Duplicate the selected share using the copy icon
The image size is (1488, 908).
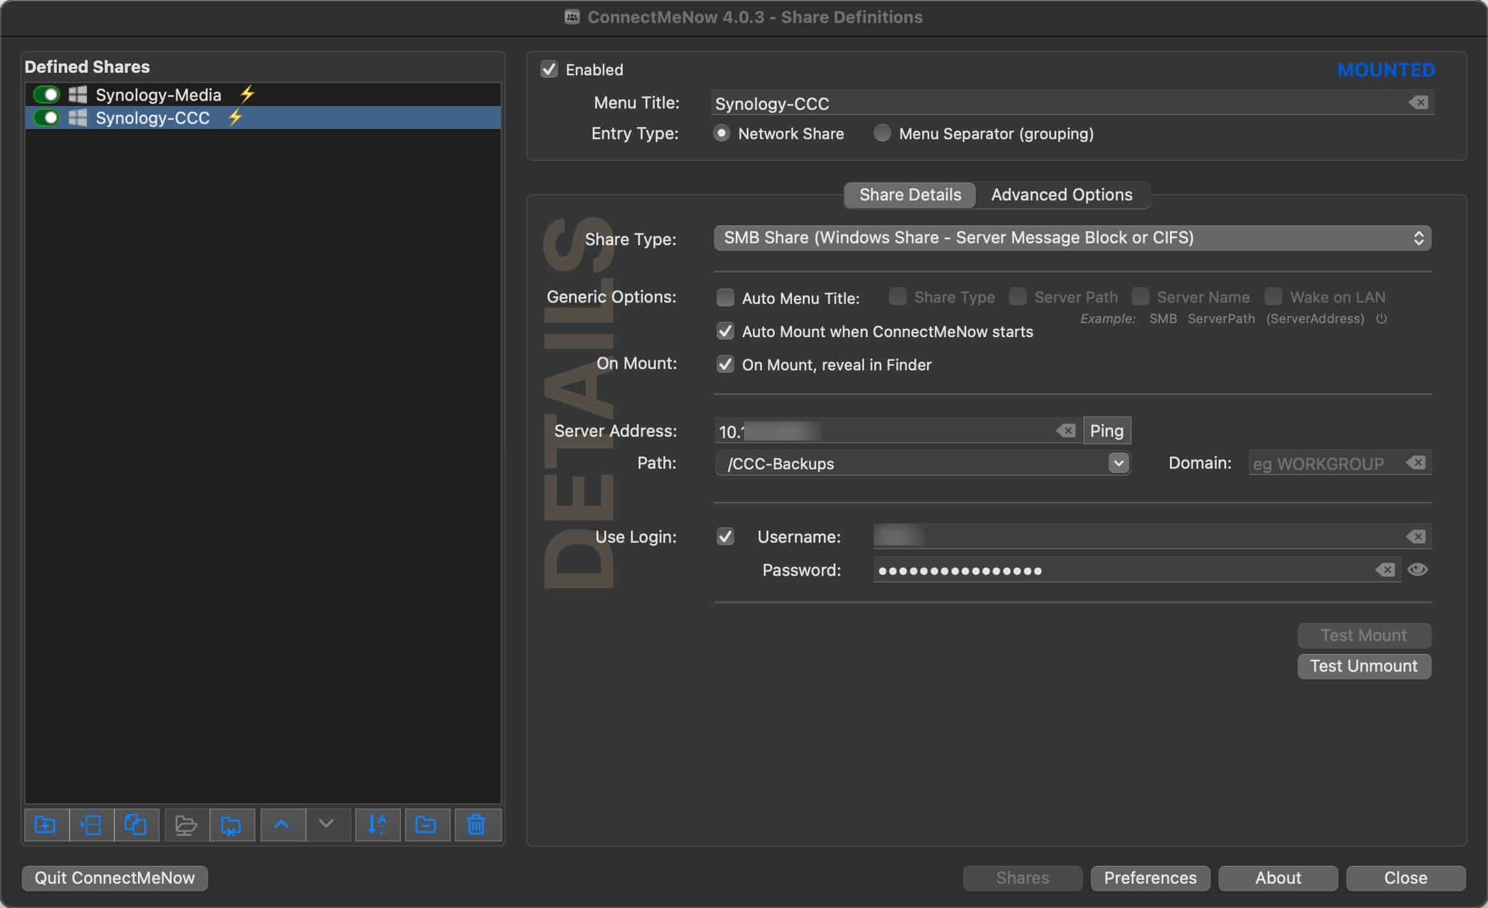[x=137, y=825]
